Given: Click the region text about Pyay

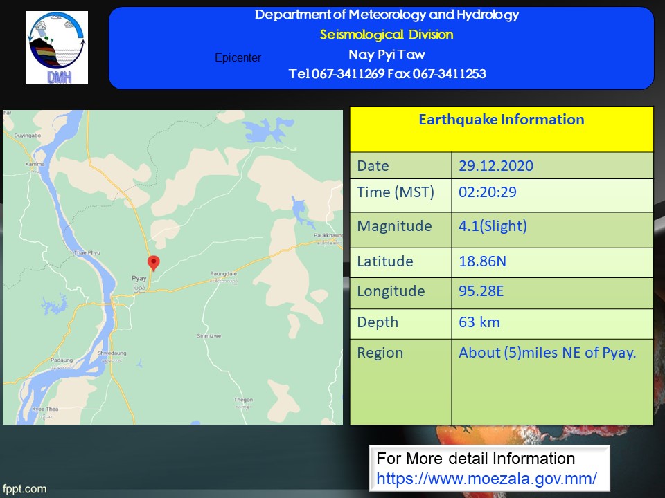Looking at the screenshot, I should (547, 352).
